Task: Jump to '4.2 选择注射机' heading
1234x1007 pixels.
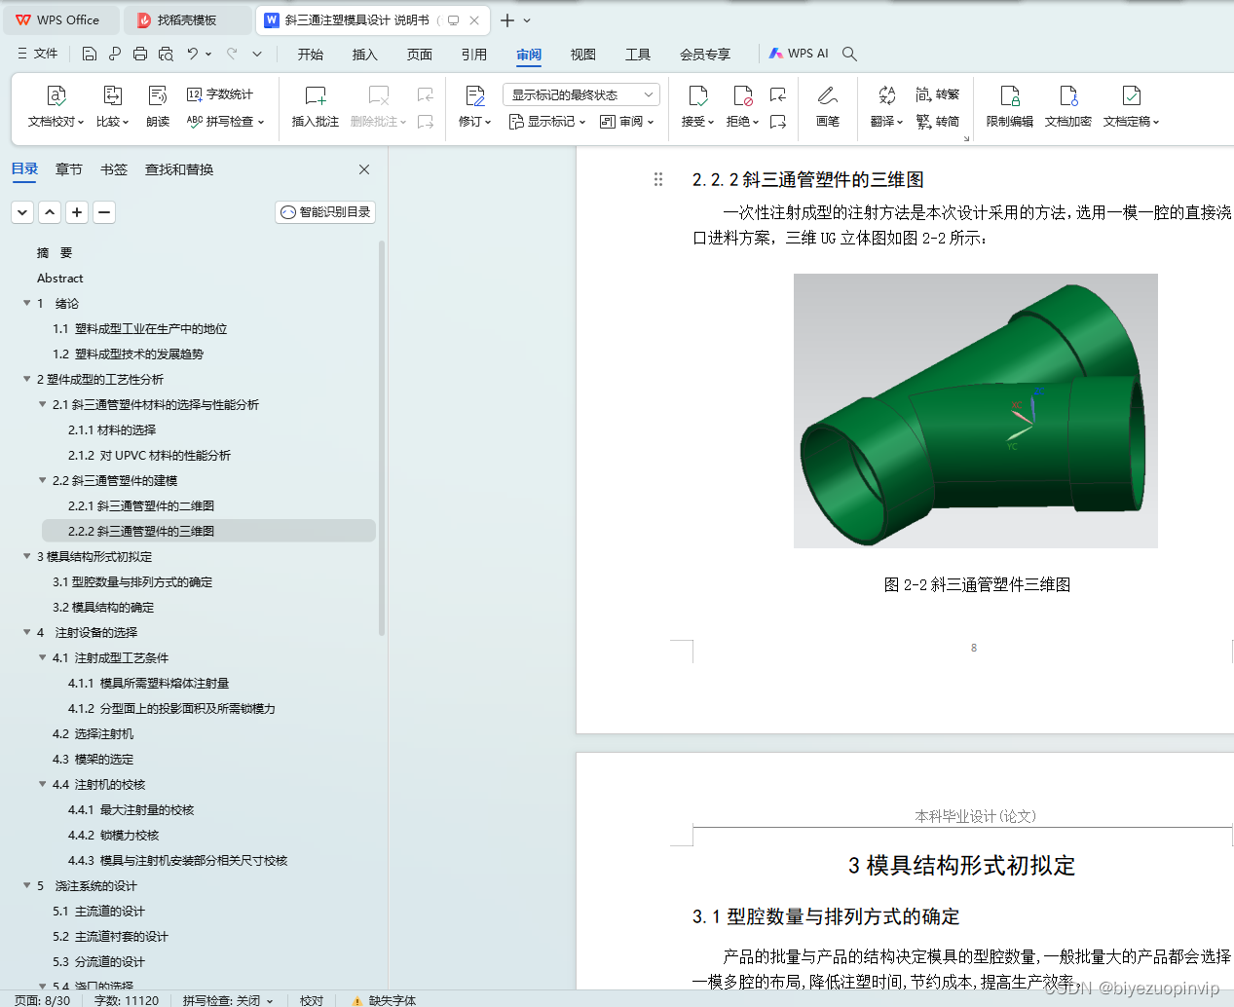Action: pos(93,733)
